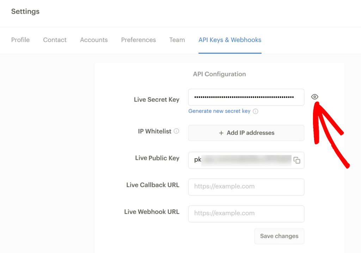
Task: Open the Team tab
Action: [177, 40]
